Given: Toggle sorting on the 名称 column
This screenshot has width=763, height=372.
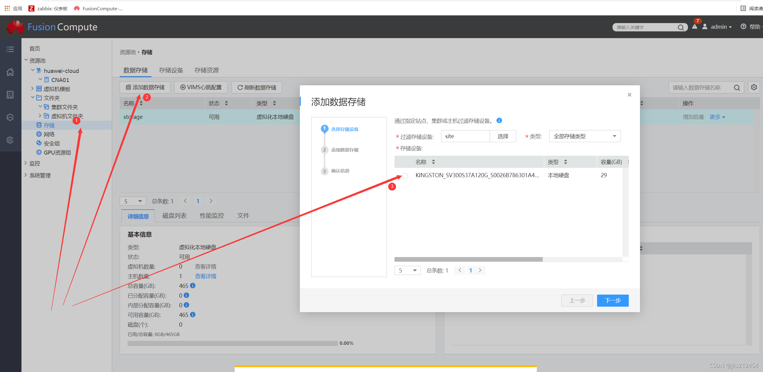Looking at the screenshot, I should (x=434, y=162).
